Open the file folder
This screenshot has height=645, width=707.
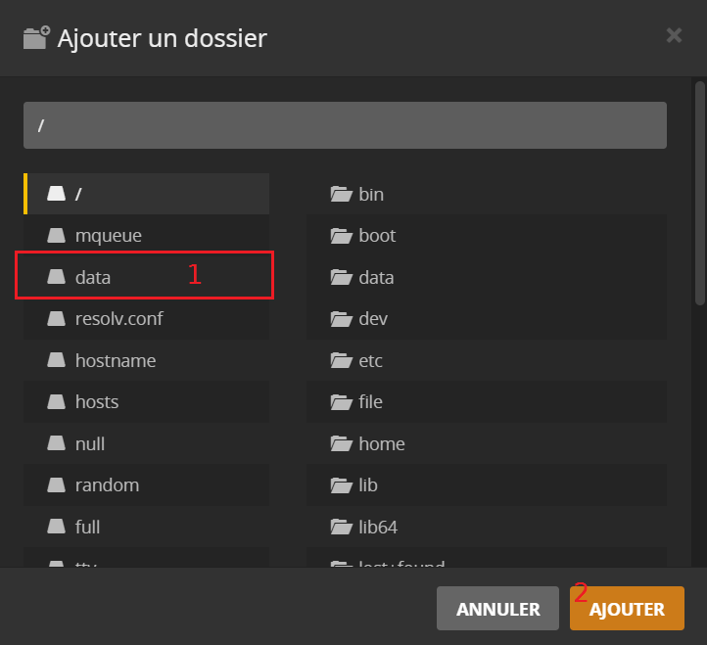pos(370,402)
